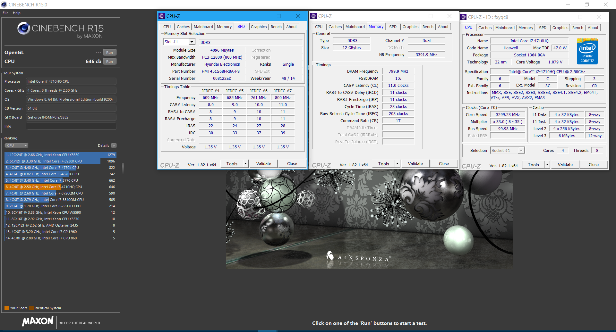
Task: Restore the Cinebench main window
Action: 587,4
